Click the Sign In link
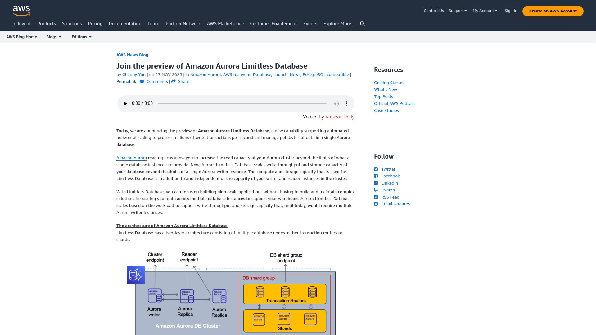 tap(511, 11)
